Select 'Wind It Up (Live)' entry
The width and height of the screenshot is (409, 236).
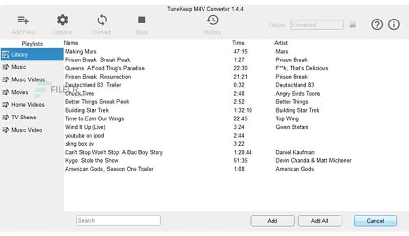[x=85, y=127]
